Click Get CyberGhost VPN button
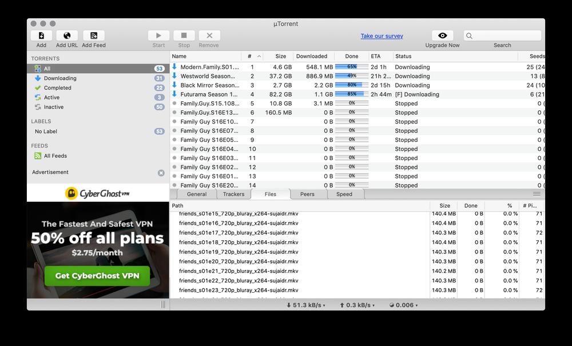572x346 pixels. [97, 276]
